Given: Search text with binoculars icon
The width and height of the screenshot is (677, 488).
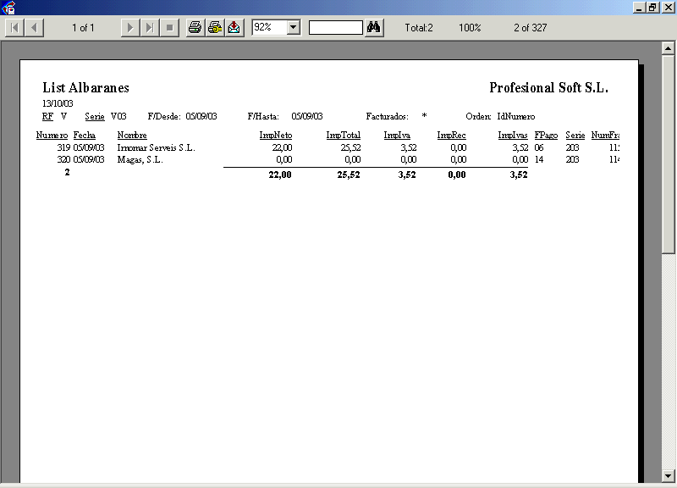Looking at the screenshot, I should (375, 28).
